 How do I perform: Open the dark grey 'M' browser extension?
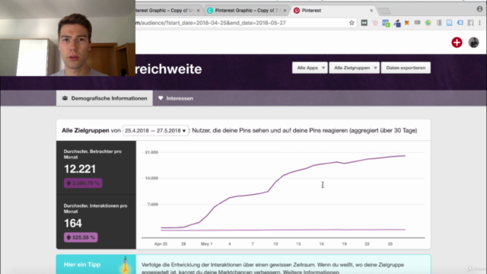[x=364, y=23]
